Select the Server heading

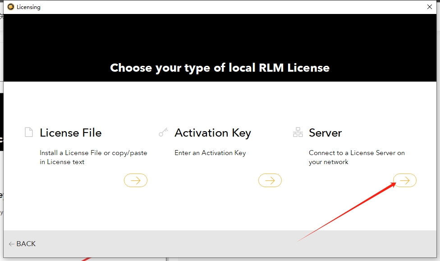tap(325, 133)
